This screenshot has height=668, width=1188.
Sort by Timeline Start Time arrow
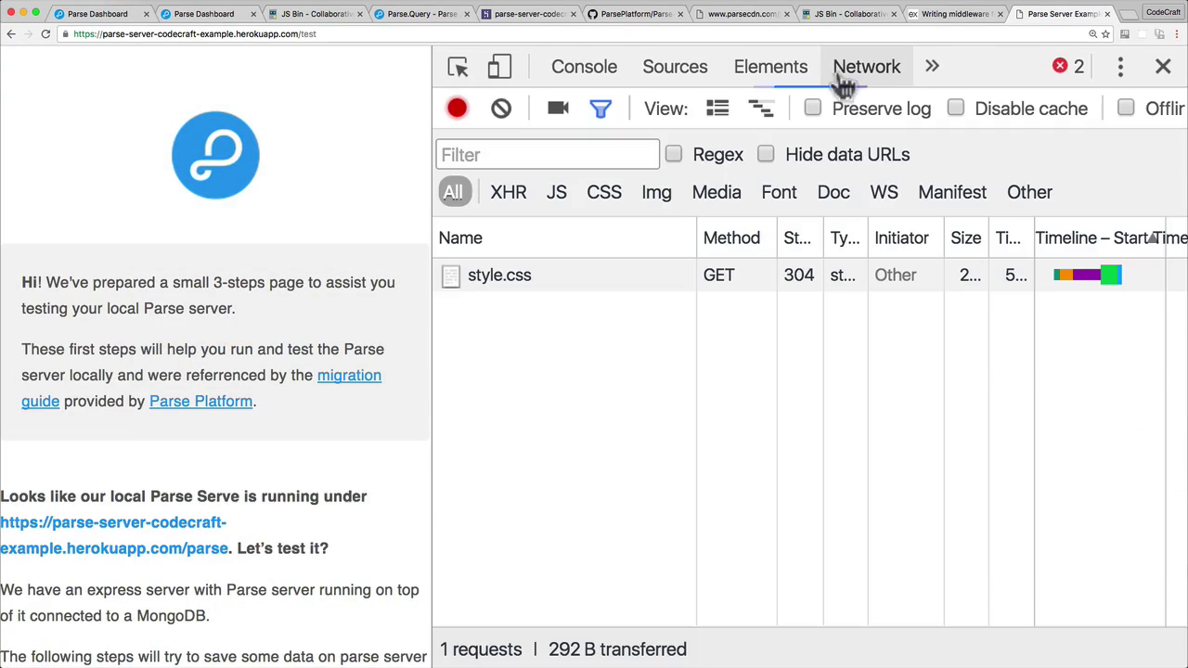tap(1153, 238)
